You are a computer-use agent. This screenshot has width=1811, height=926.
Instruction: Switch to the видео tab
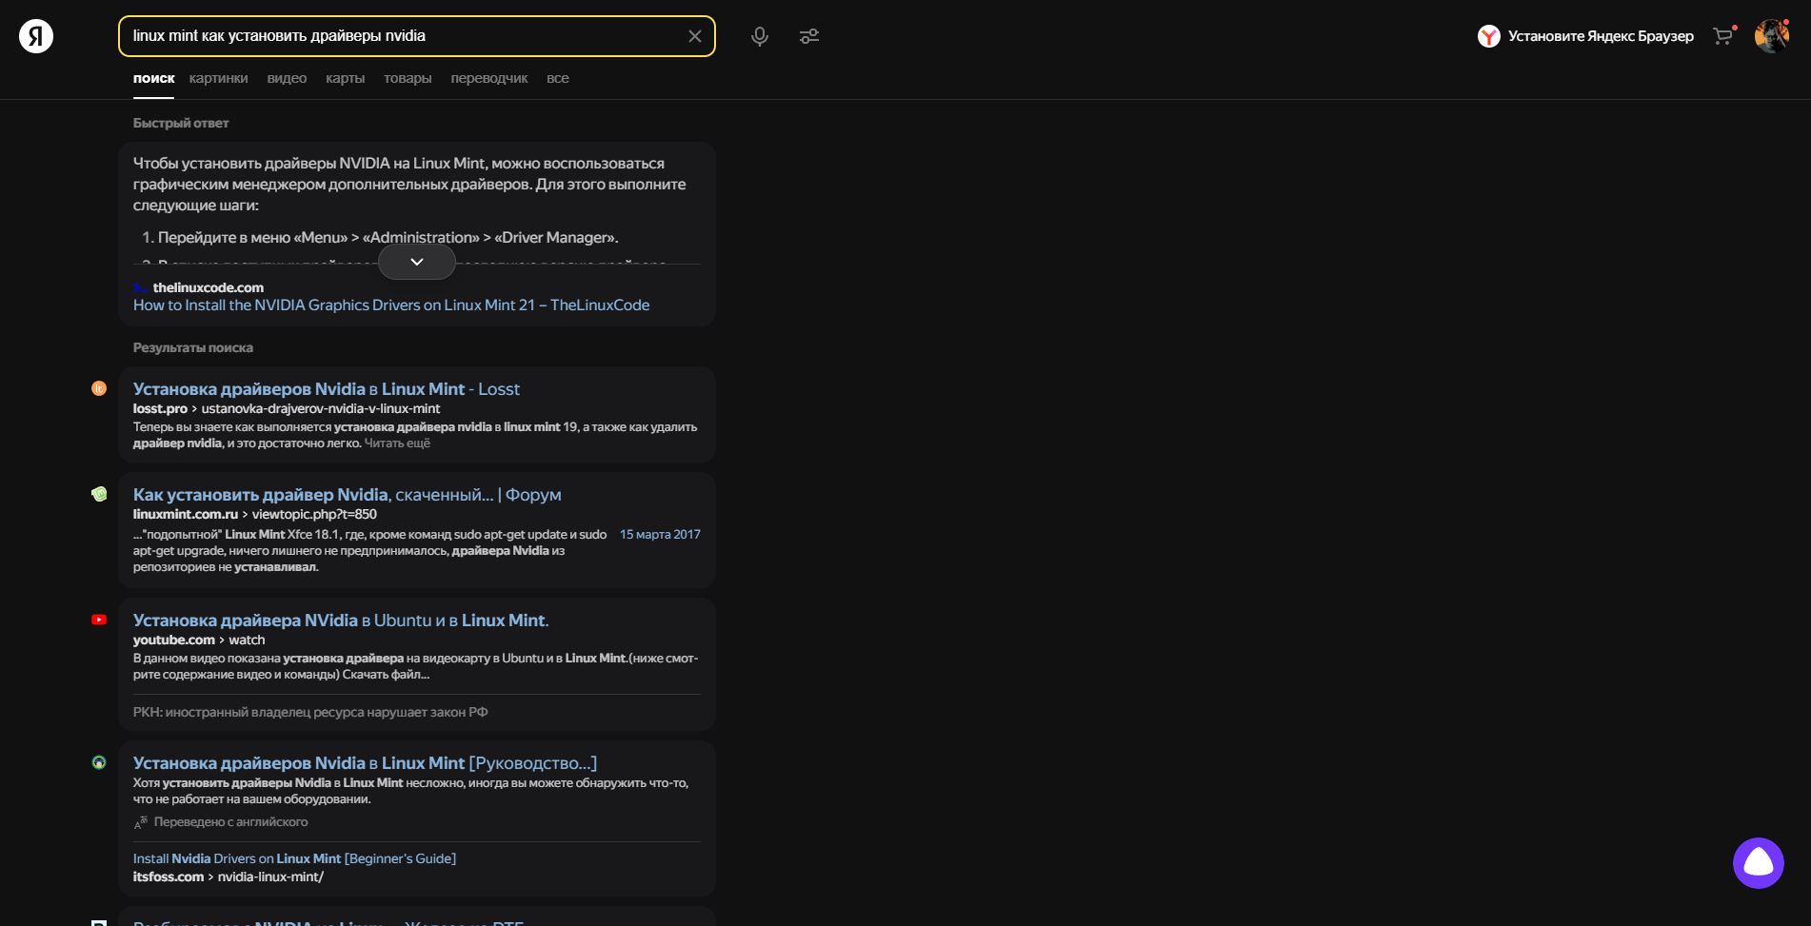pyautogui.click(x=287, y=78)
